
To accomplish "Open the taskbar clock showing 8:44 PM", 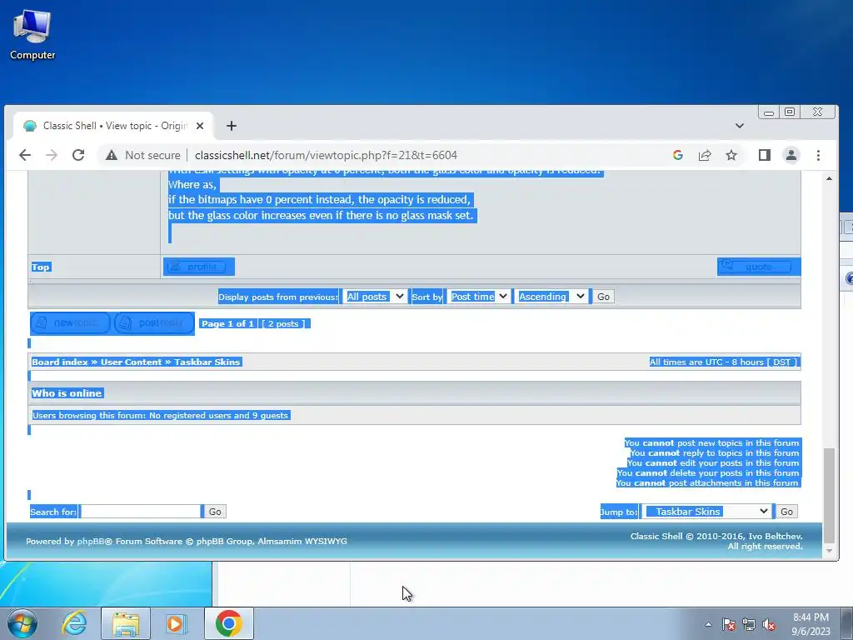I will tap(811, 624).
